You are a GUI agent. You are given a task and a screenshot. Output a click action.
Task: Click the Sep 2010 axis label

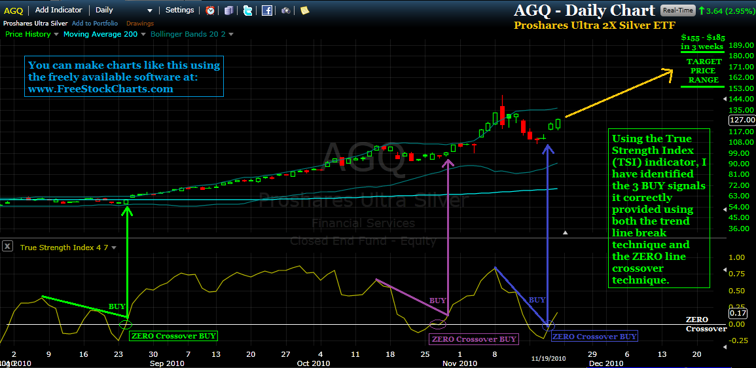tap(166, 363)
